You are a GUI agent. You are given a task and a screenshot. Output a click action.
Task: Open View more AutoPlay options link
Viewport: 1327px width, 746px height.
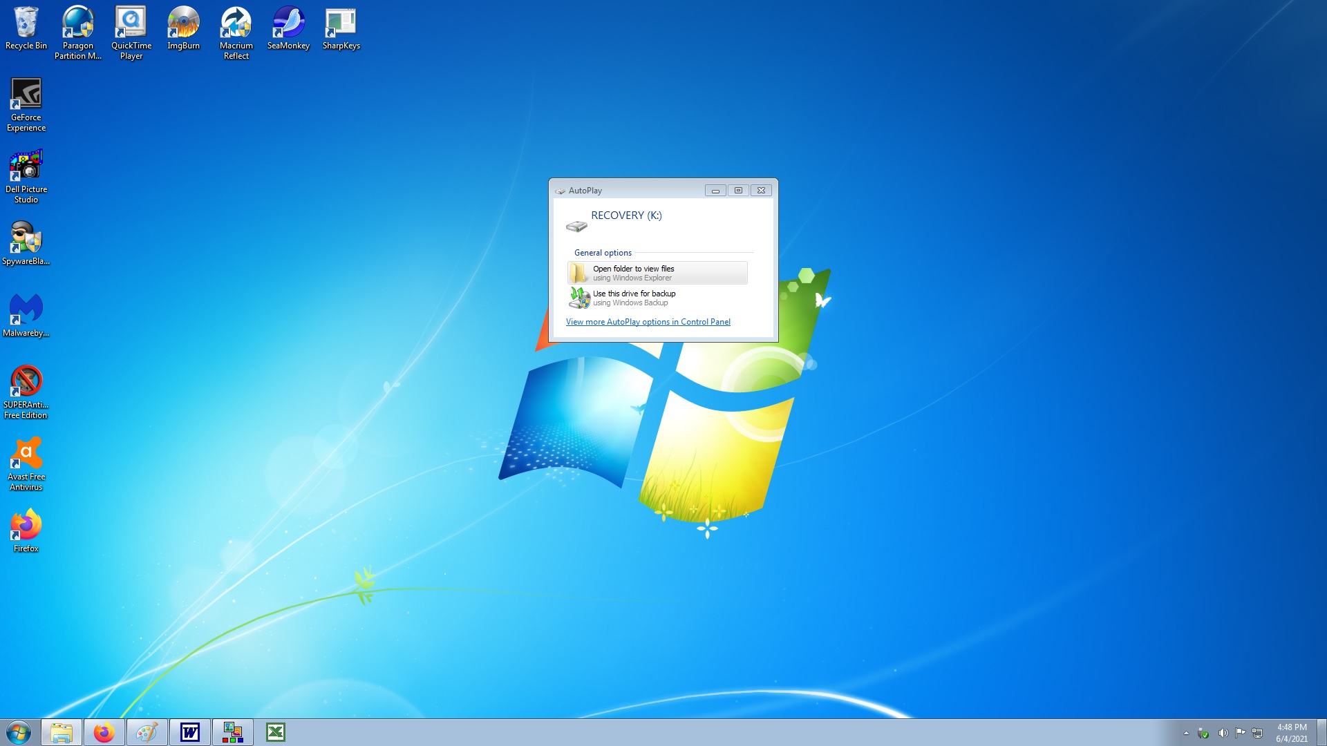point(648,322)
